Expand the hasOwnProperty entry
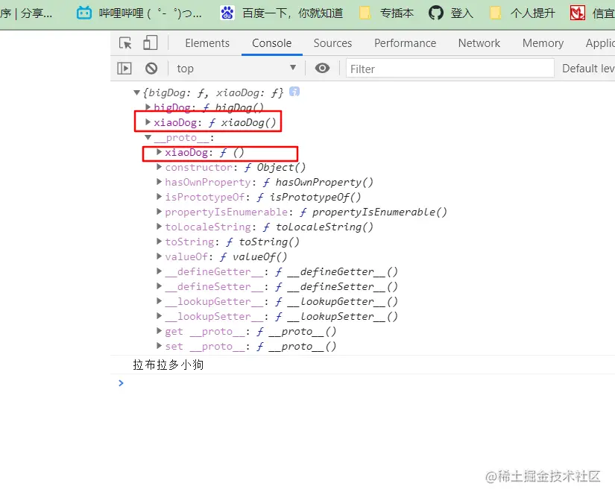The image size is (615, 498). [159, 182]
